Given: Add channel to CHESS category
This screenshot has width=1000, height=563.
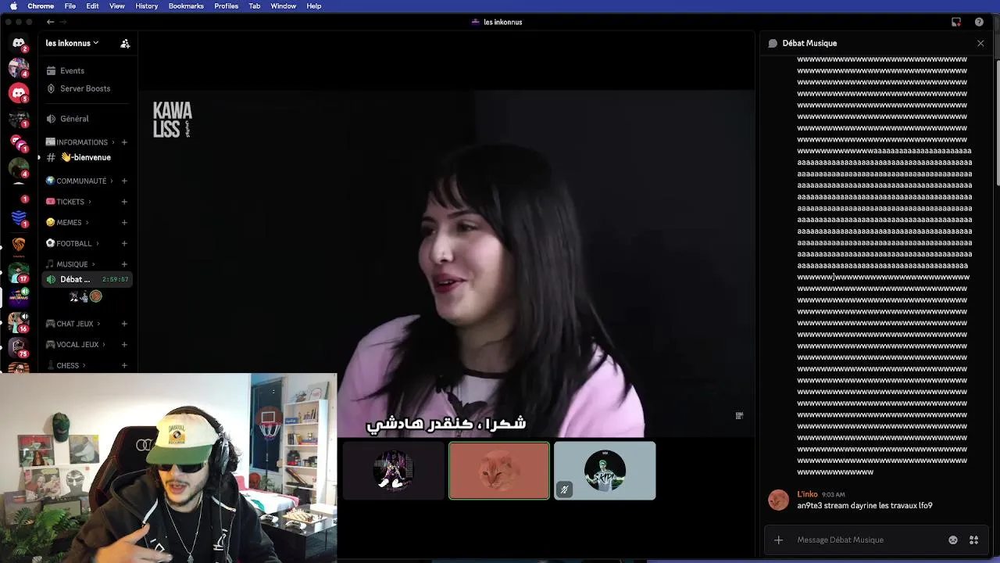Looking at the screenshot, I should 124,365.
